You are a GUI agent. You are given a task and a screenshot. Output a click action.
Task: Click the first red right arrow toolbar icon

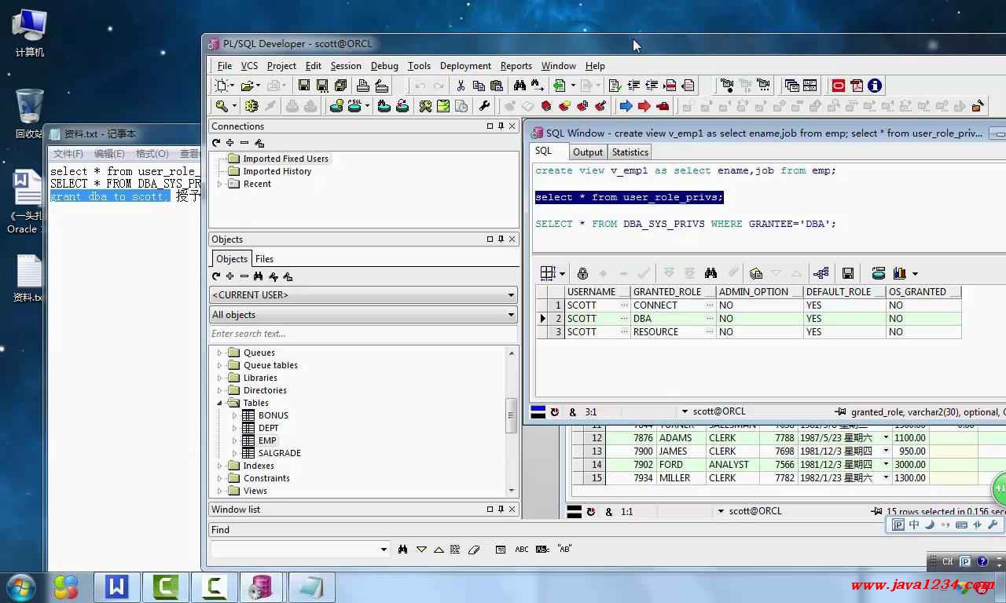tap(644, 106)
